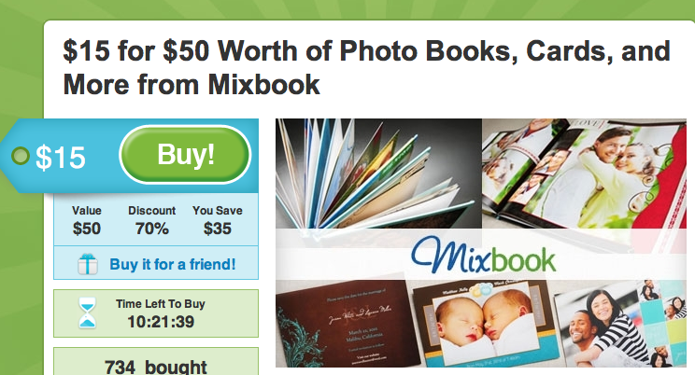This screenshot has height=375, width=695.
Task: Open the Buy it for a friend link
Action: (x=173, y=264)
